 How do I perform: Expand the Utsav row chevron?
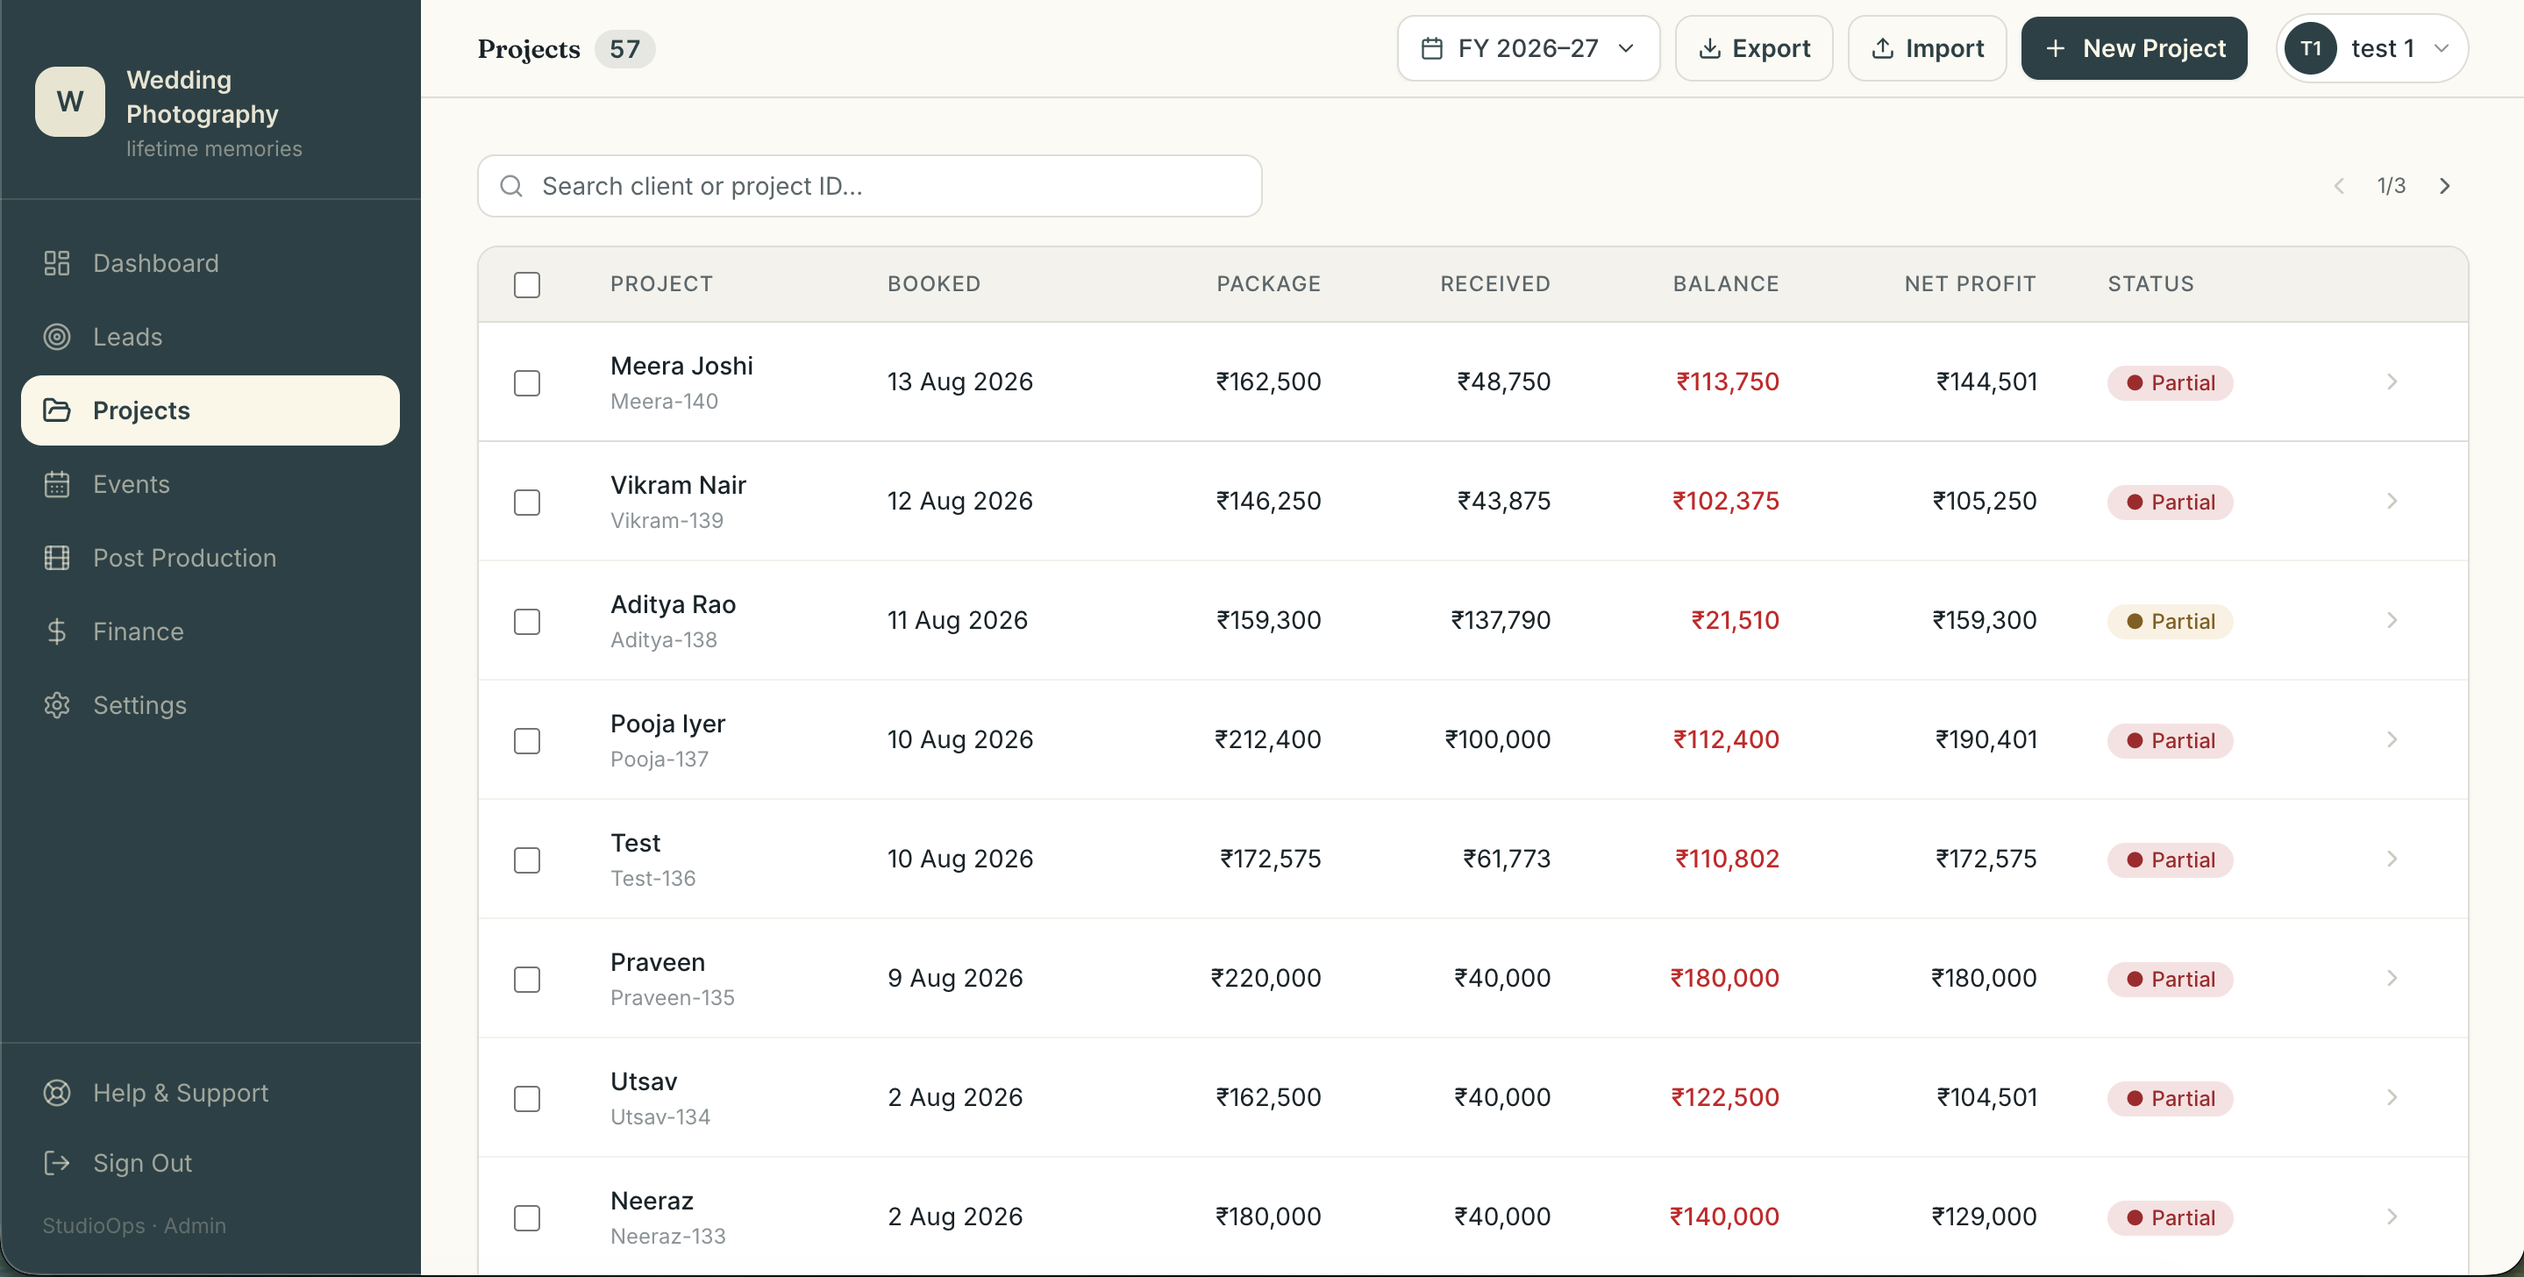pos(2392,1096)
